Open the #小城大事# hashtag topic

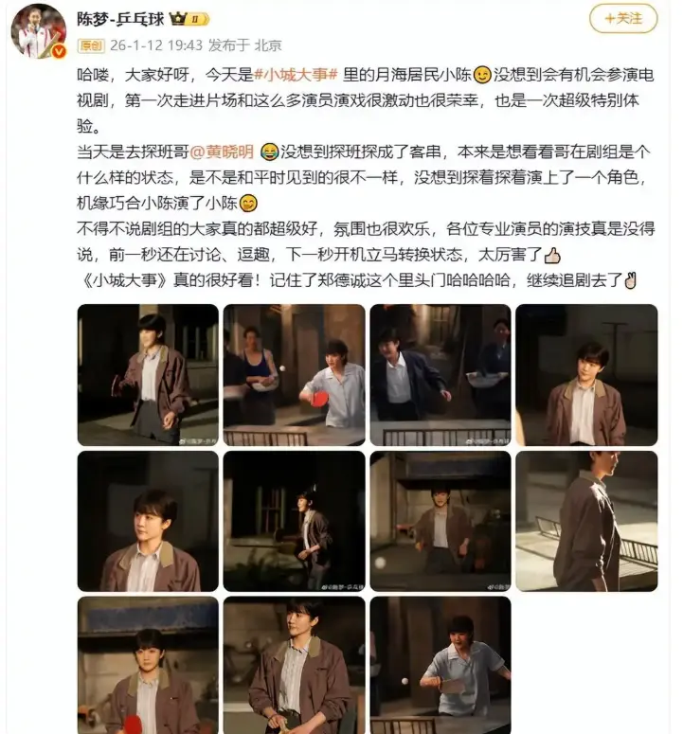(x=296, y=75)
